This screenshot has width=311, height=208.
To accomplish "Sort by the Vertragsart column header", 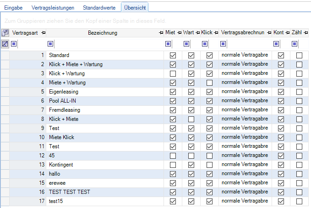I will [x=25, y=33].
